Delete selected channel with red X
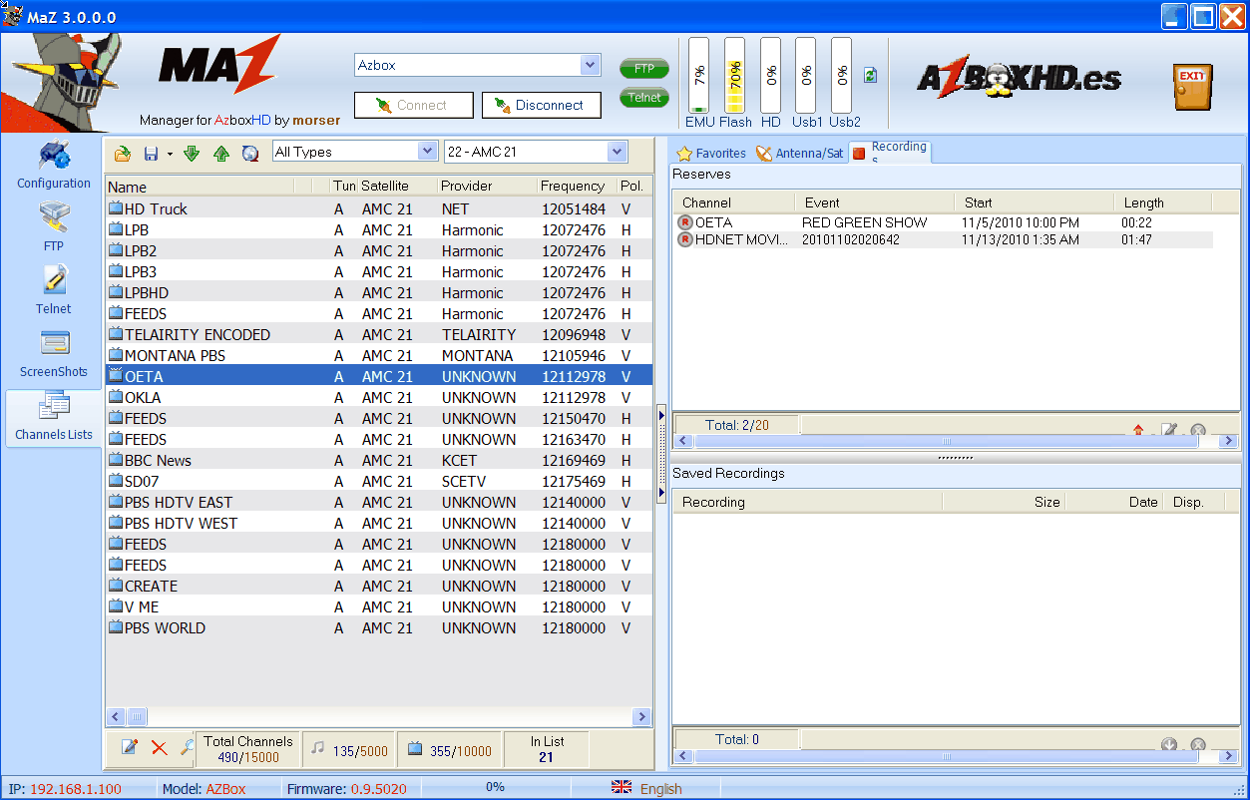 tap(159, 747)
